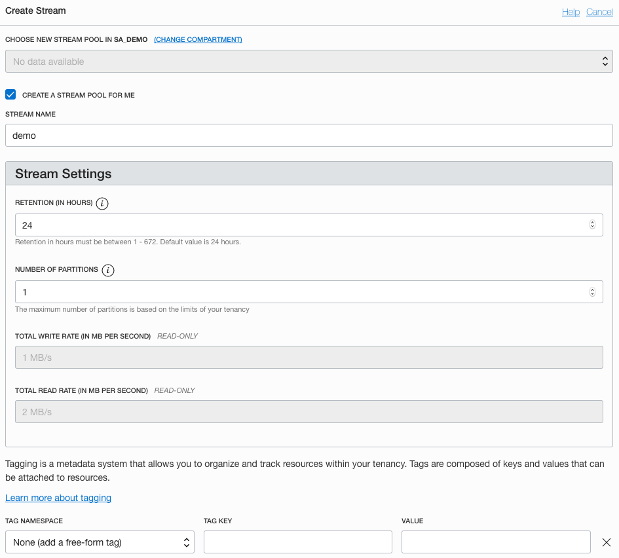Click the Tag Key input field
Image resolution: width=619 pixels, height=558 pixels.
pos(298,542)
